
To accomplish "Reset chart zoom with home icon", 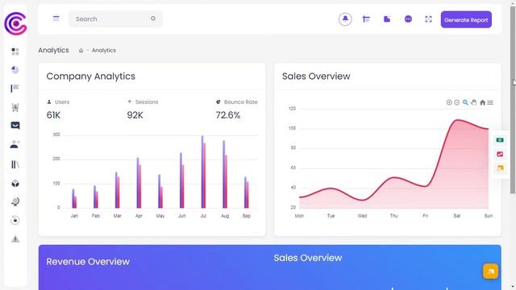I will click(482, 102).
